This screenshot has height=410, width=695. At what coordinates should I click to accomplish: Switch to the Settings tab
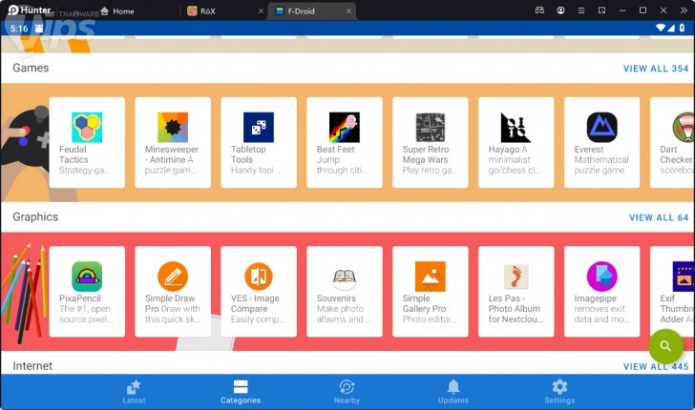[559, 392]
